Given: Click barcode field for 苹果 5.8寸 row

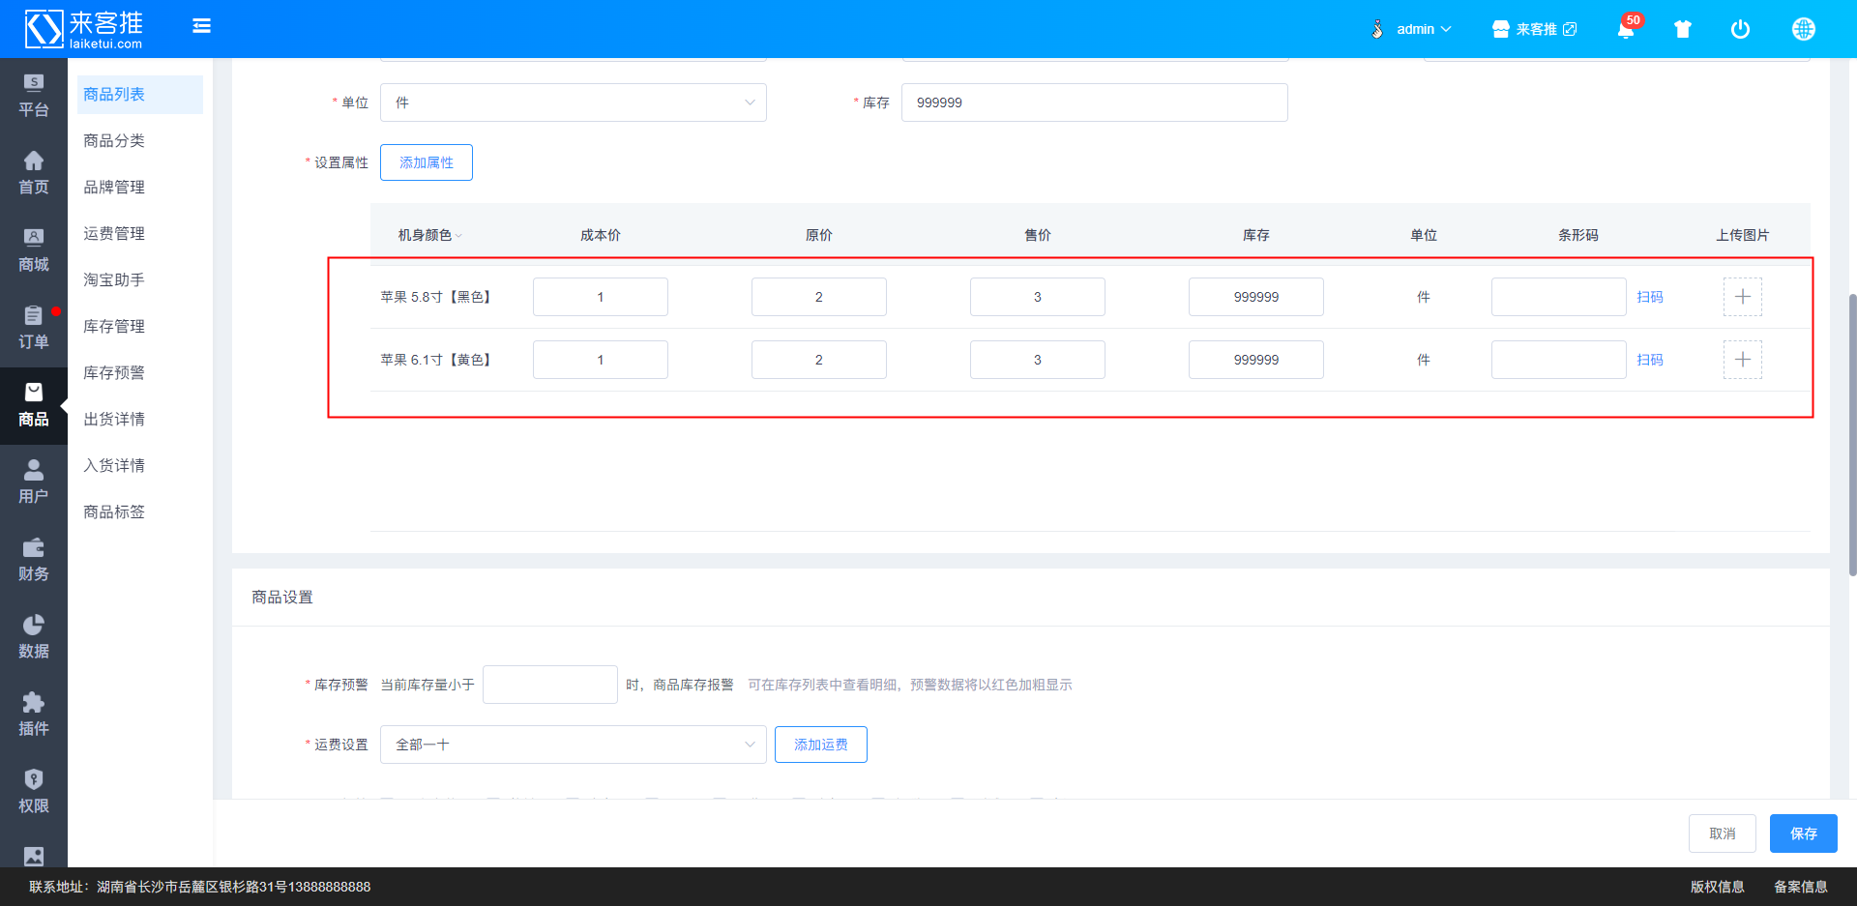Looking at the screenshot, I should 1559,297.
